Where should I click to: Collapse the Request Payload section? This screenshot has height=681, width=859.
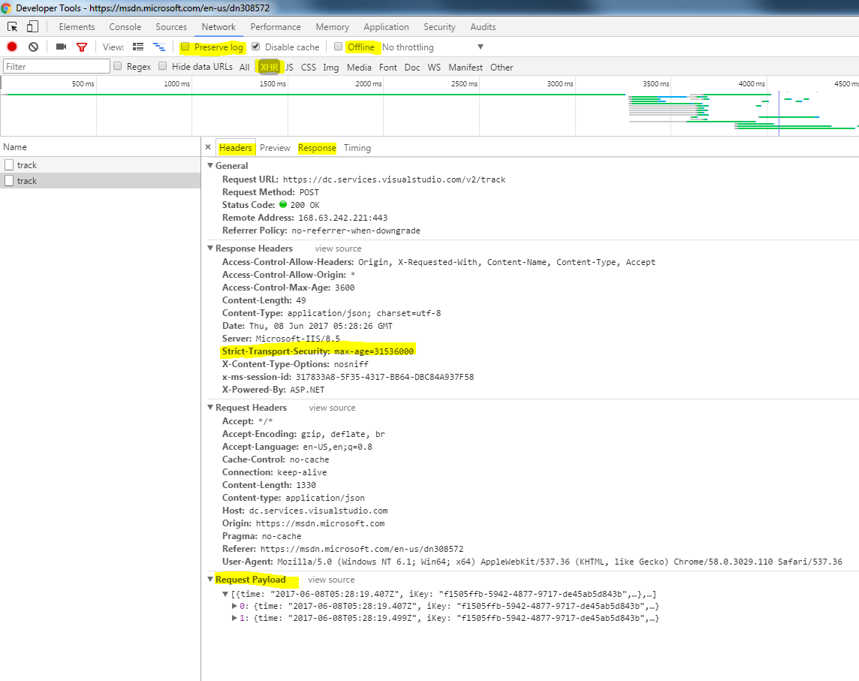[210, 579]
